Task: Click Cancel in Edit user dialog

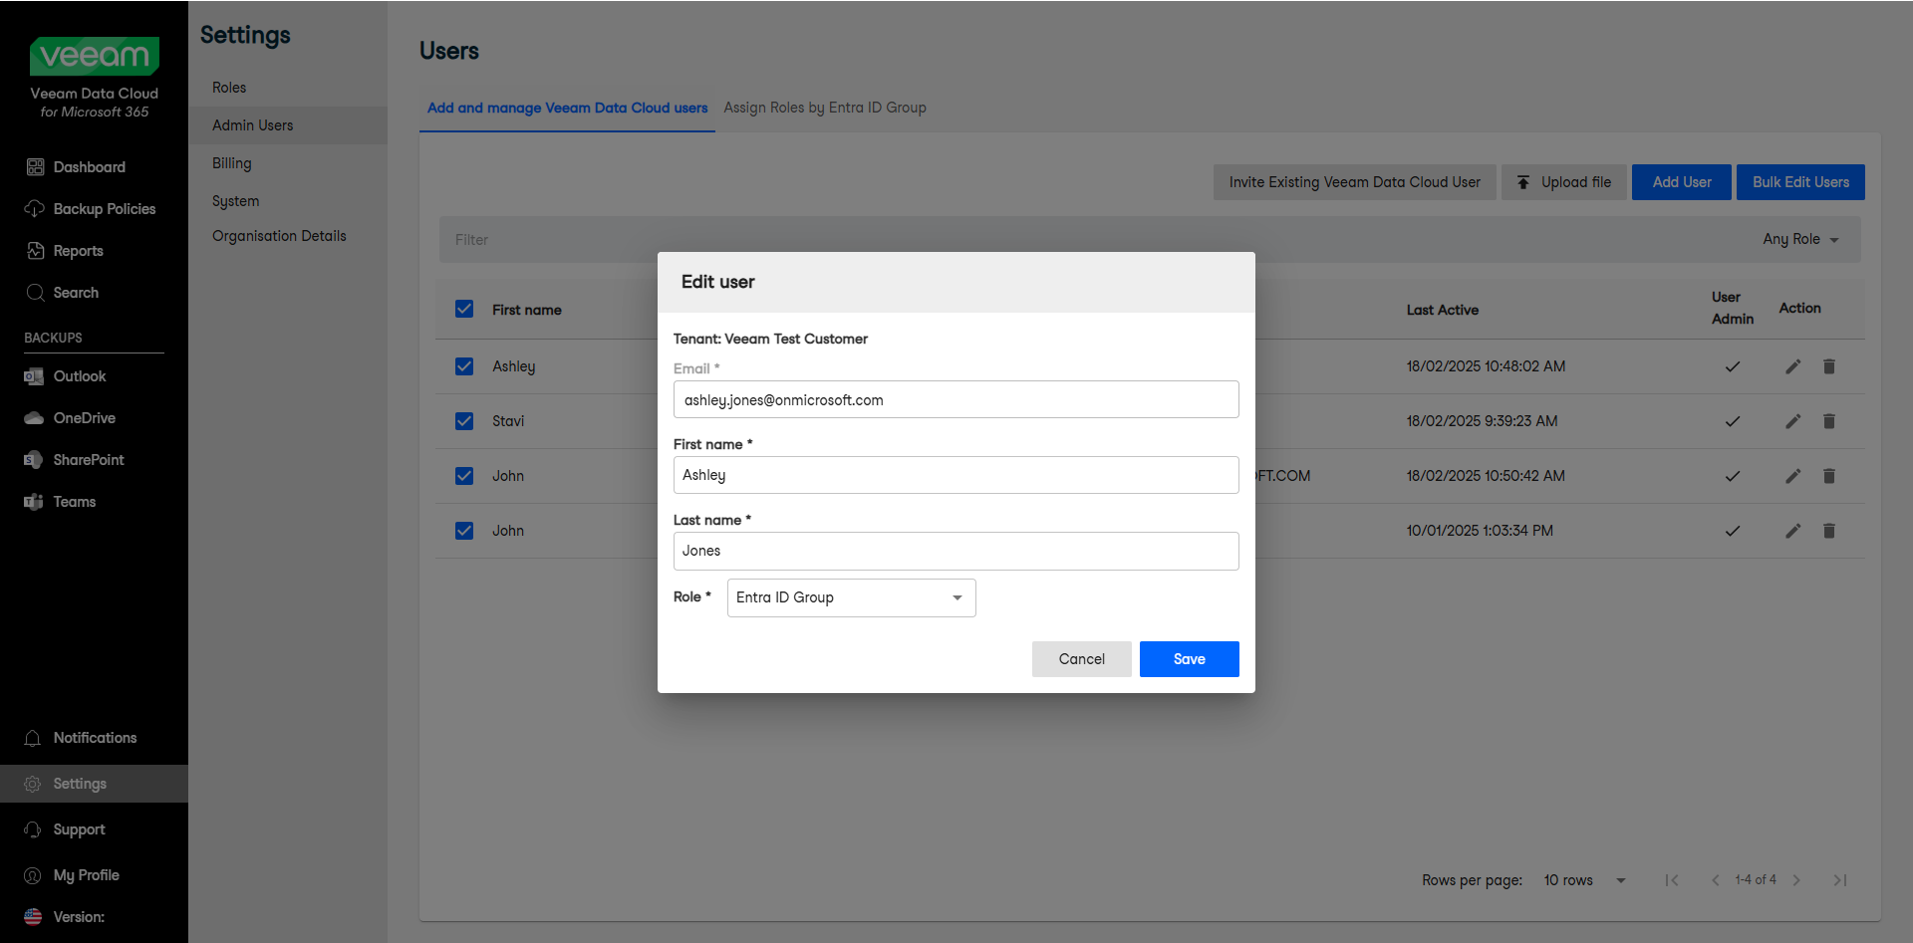Action: tap(1082, 659)
